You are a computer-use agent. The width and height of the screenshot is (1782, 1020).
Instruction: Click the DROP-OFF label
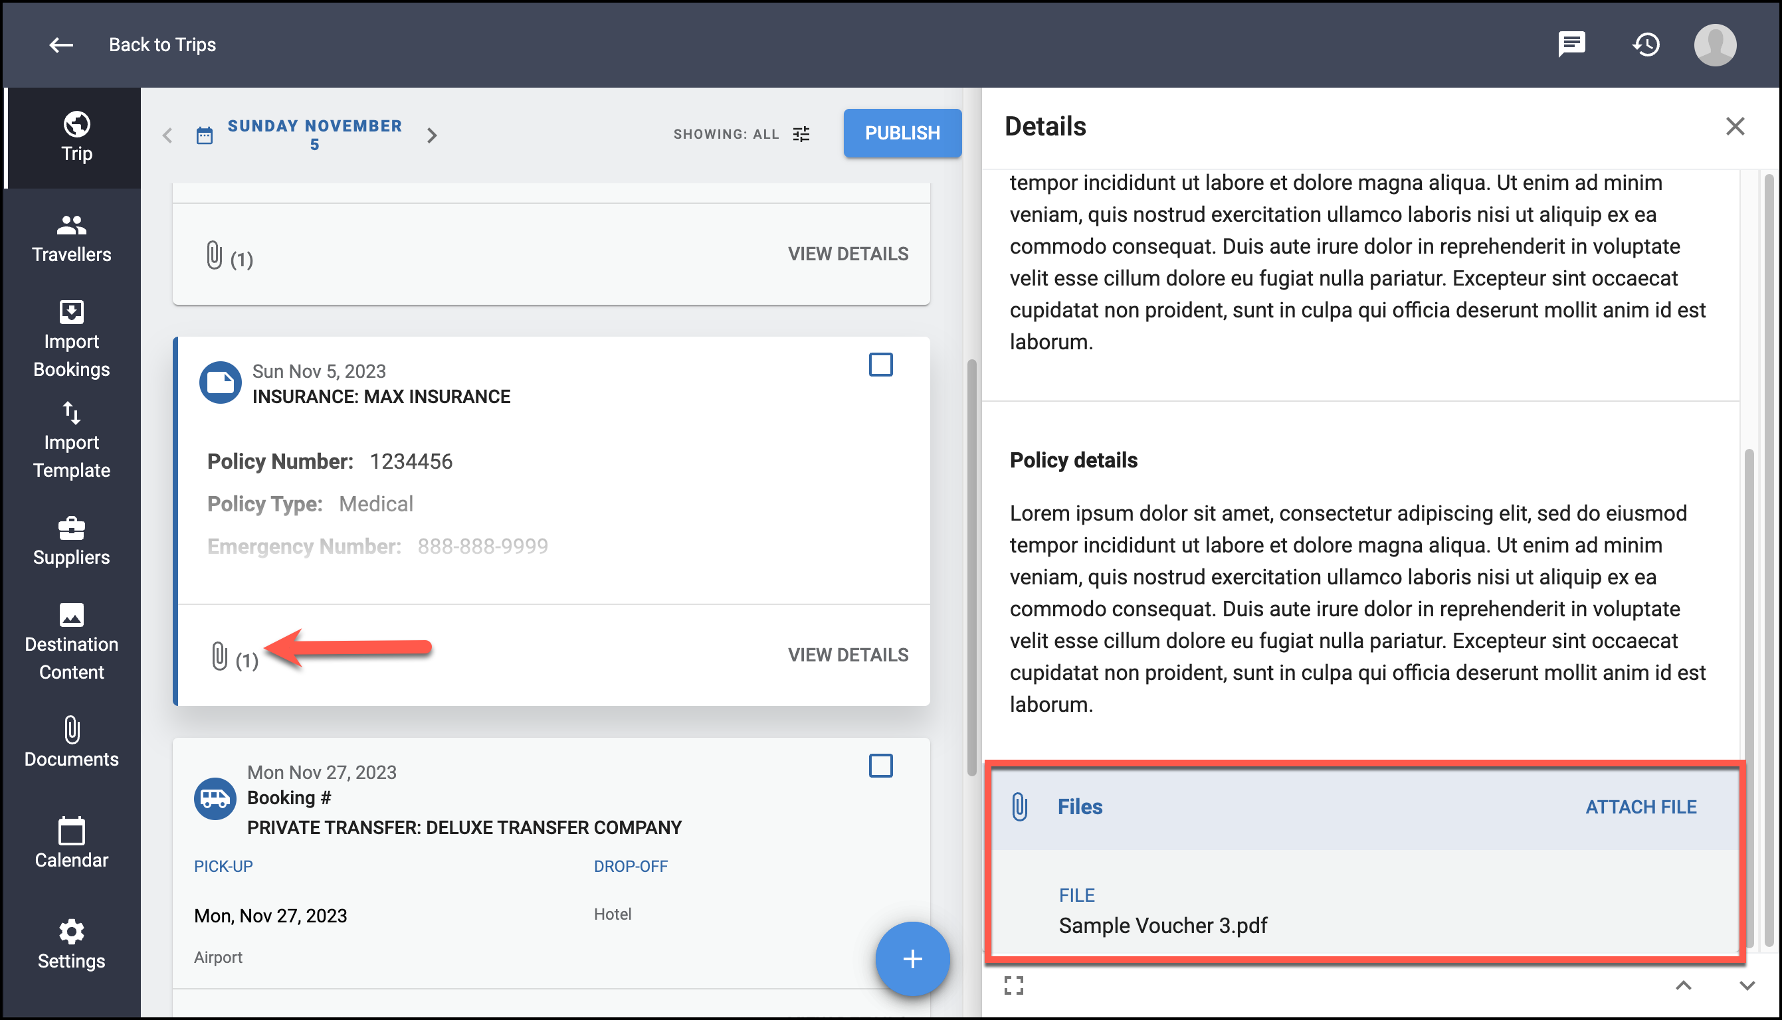point(631,867)
